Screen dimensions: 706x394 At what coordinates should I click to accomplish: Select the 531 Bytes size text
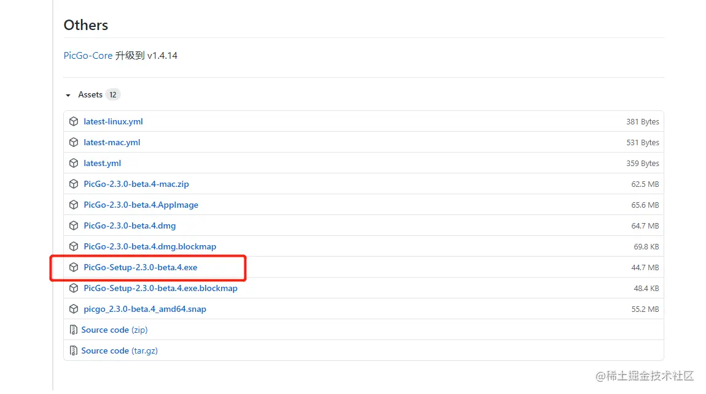[x=643, y=143]
